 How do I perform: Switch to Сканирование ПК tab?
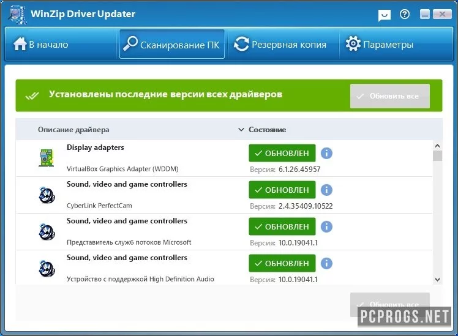coord(171,45)
